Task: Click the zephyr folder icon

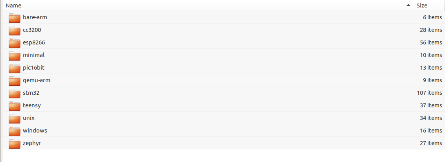Action: (14, 144)
